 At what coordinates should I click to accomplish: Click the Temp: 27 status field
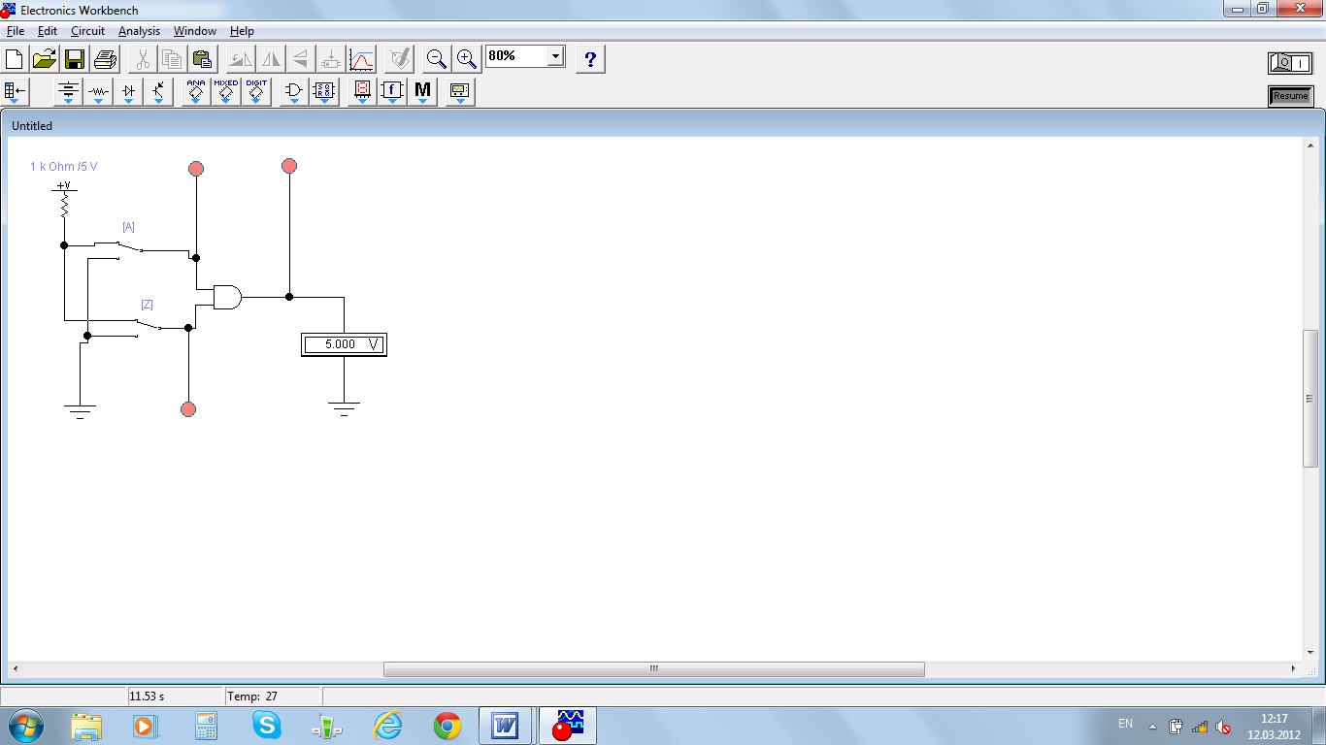(252, 696)
